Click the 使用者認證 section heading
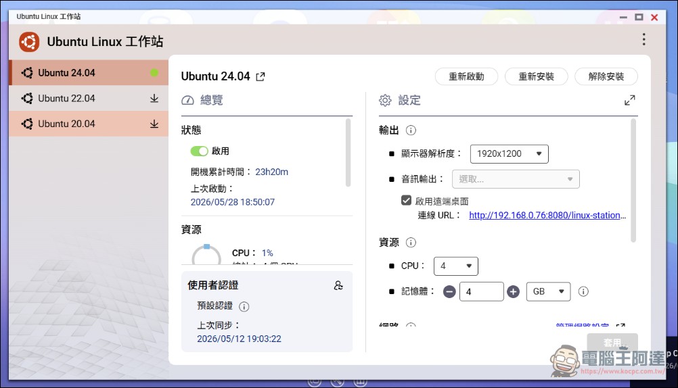 (212, 285)
